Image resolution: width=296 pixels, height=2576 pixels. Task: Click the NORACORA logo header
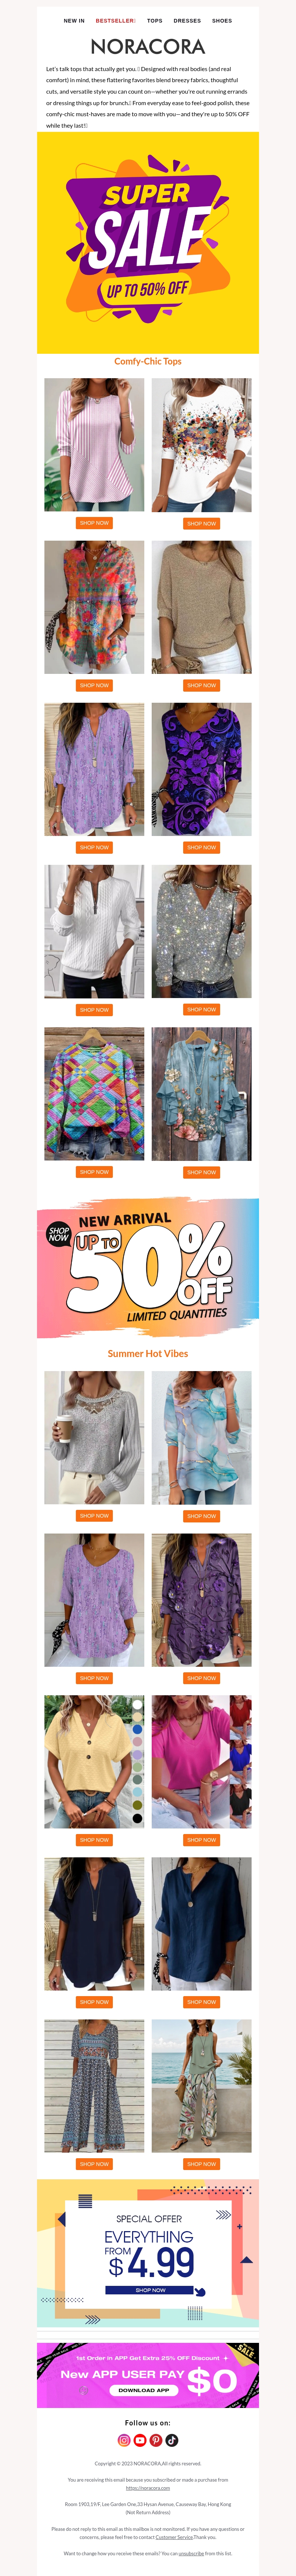coord(148,46)
